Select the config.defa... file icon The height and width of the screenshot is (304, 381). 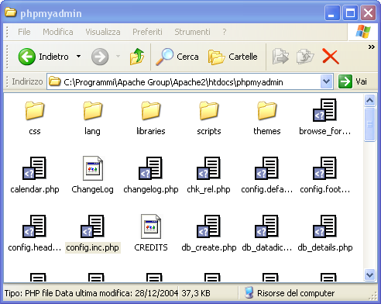(266, 168)
